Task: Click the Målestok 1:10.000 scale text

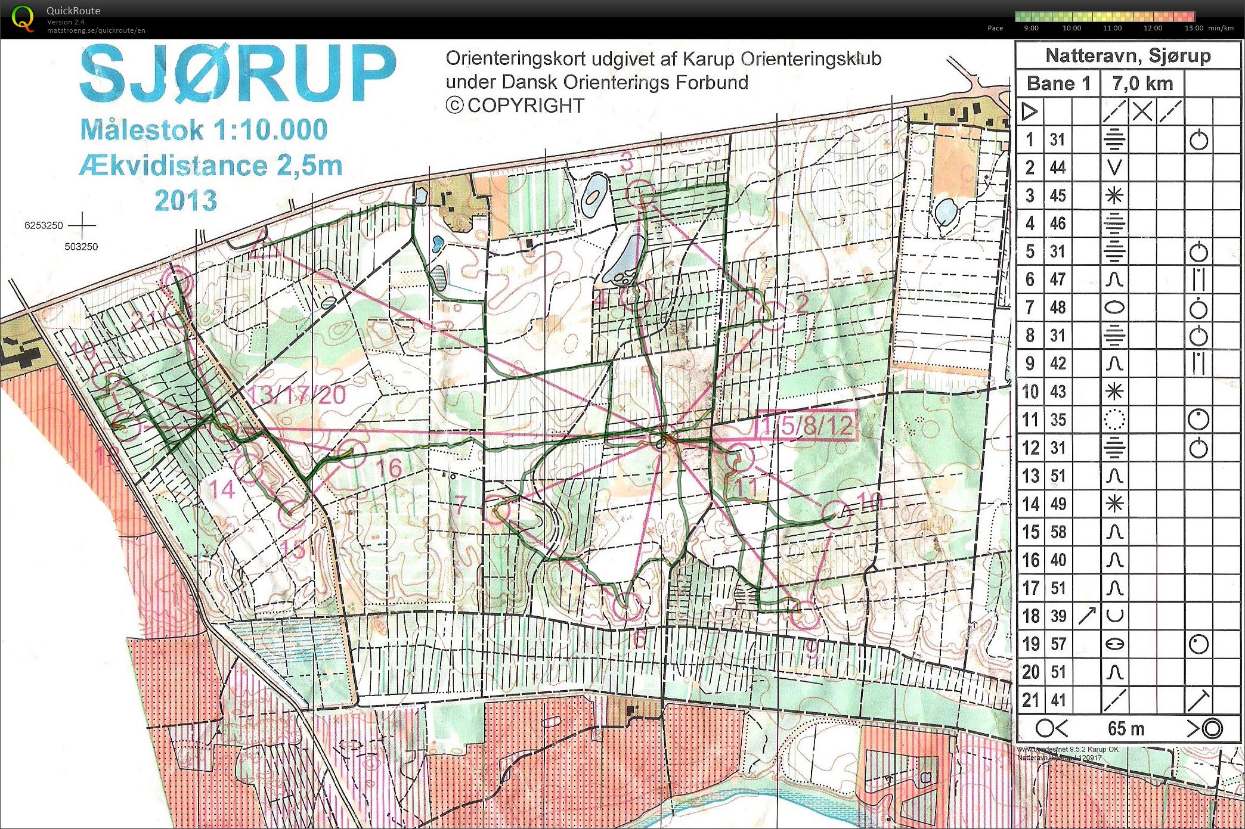Action: [204, 130]
